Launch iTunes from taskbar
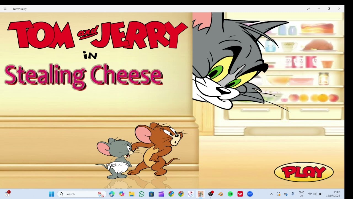The width and height of the screenshot is (353, 199). pyautogui.click(x=191, y=194)
